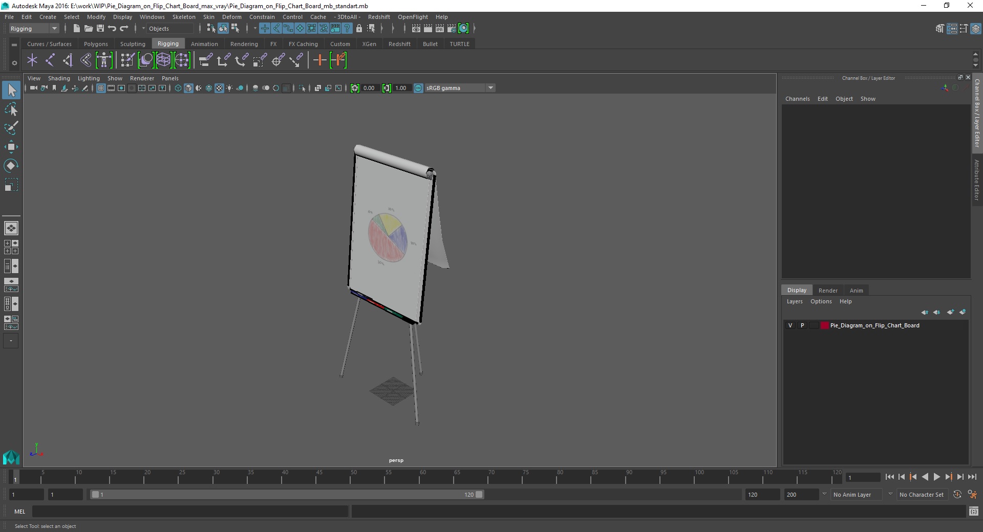
Task: Open the Skeleton menu
Action: (184, 17)
